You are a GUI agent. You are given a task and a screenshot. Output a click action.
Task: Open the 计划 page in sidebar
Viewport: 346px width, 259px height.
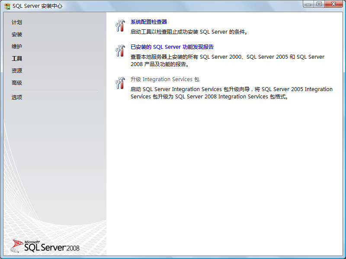(17, 22)
